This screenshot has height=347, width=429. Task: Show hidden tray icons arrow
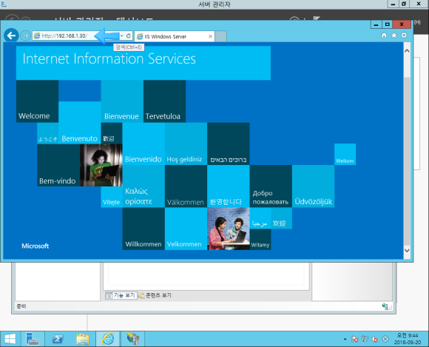tap(345, 339)
